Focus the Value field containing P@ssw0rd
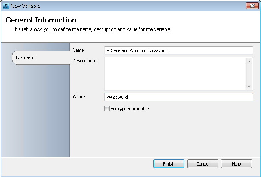Screen dimensions: 261x177 click(179, 97)
